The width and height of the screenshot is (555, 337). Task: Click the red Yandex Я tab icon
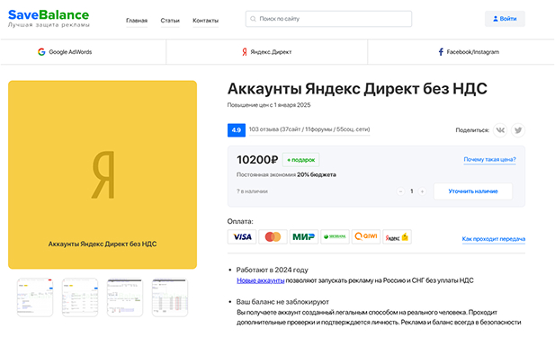[245, 52]
